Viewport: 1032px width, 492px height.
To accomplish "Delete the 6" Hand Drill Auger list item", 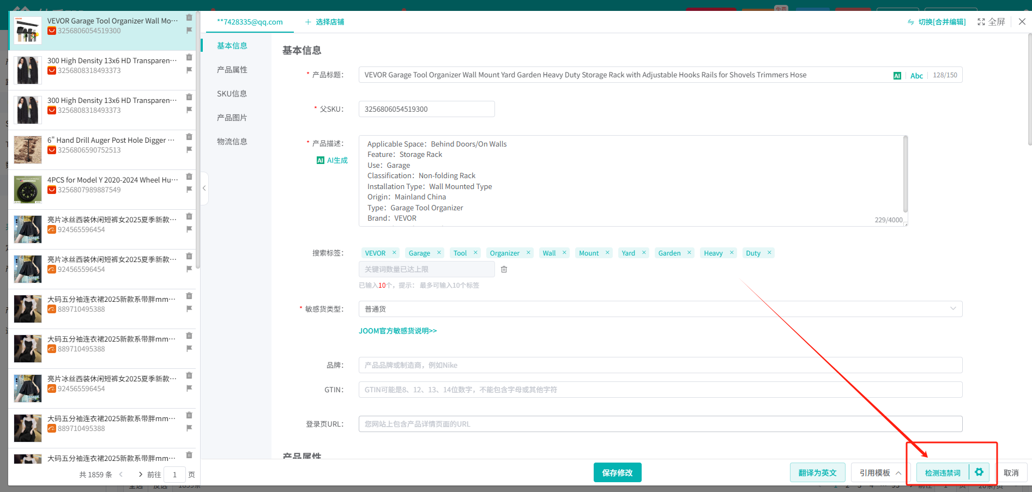I will coord(189,137).
